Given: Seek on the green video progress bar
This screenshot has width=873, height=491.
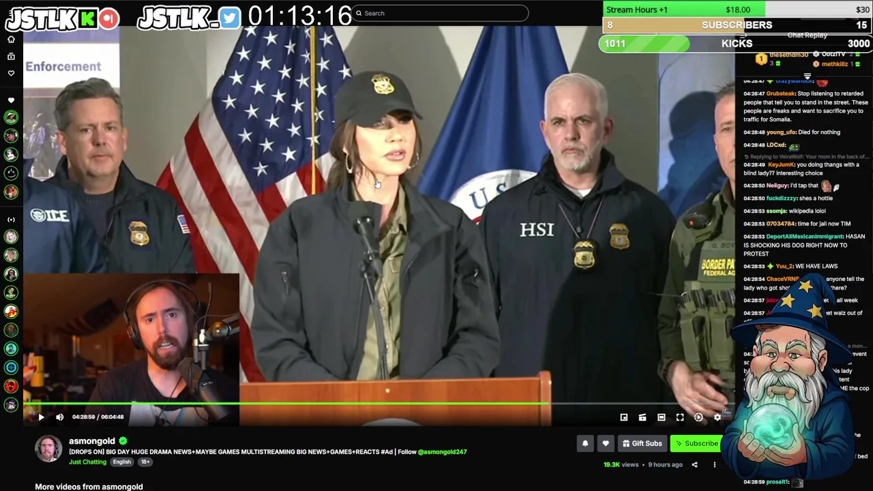Looking at the screenshot, I should 286,404.
